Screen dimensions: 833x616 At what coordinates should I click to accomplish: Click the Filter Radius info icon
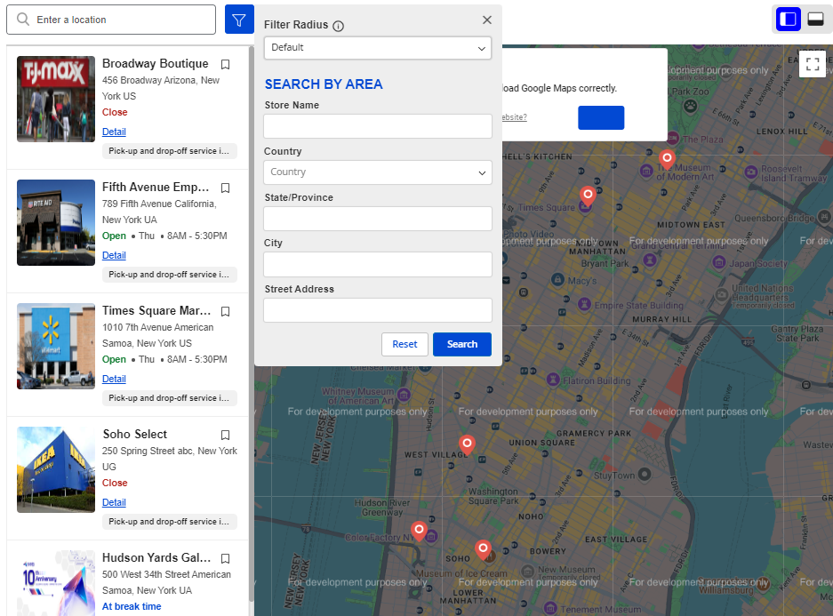click(x=338, y=26)
